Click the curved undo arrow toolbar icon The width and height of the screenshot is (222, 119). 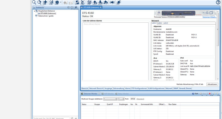tap(106, 2)
